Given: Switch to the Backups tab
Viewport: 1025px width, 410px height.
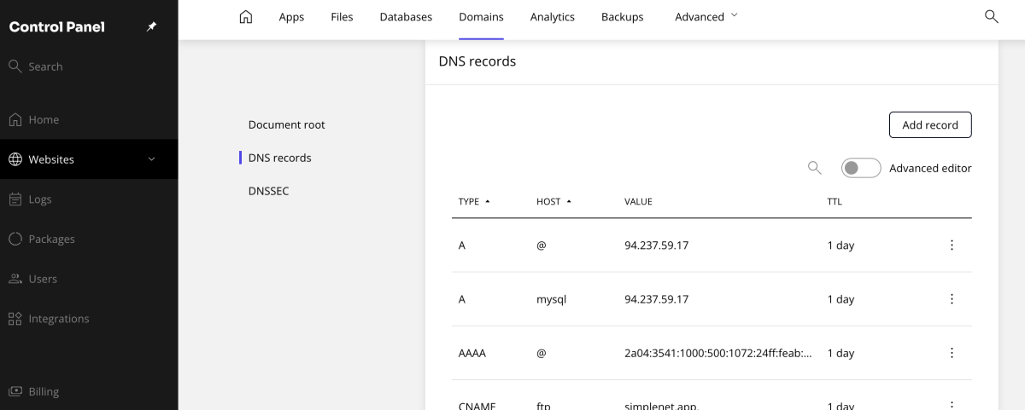Looking at the screenshot, I should coord(622,17).
